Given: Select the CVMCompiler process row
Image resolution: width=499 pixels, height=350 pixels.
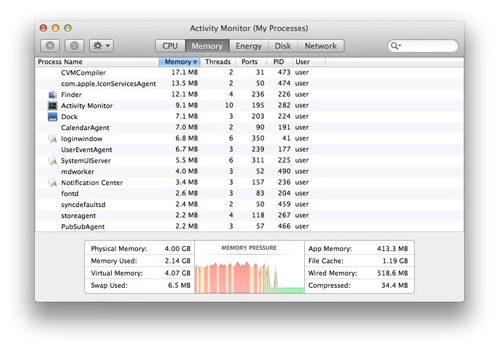Looking at the screenshot, I should [x=249, y=73].
